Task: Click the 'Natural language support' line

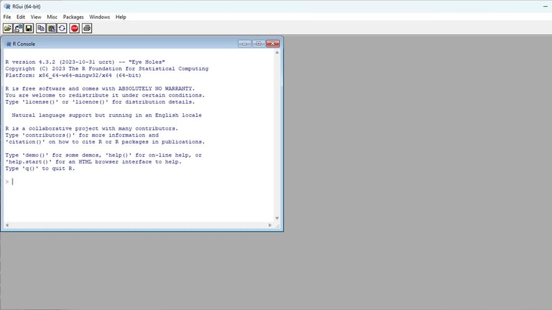Action: click(x=107, y=115)
